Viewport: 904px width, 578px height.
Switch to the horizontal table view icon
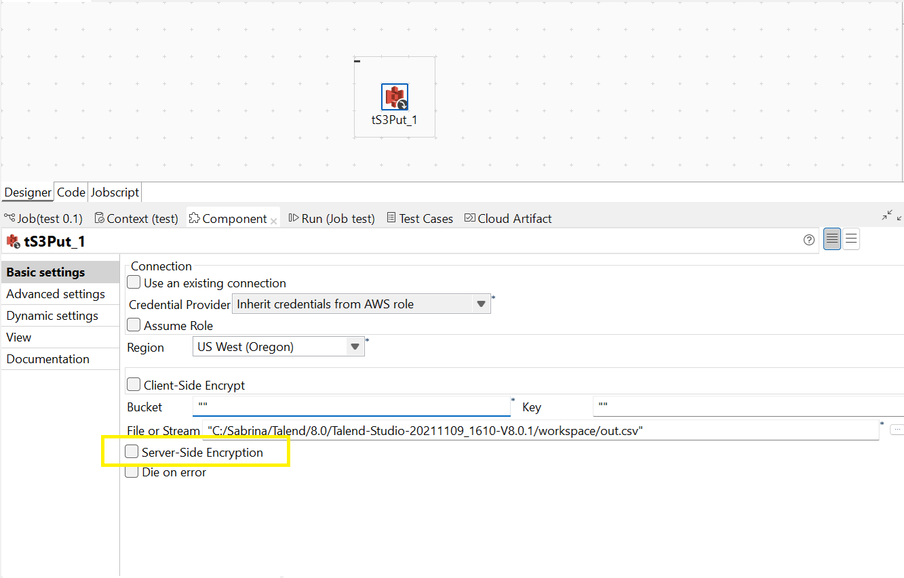[851, 239]
